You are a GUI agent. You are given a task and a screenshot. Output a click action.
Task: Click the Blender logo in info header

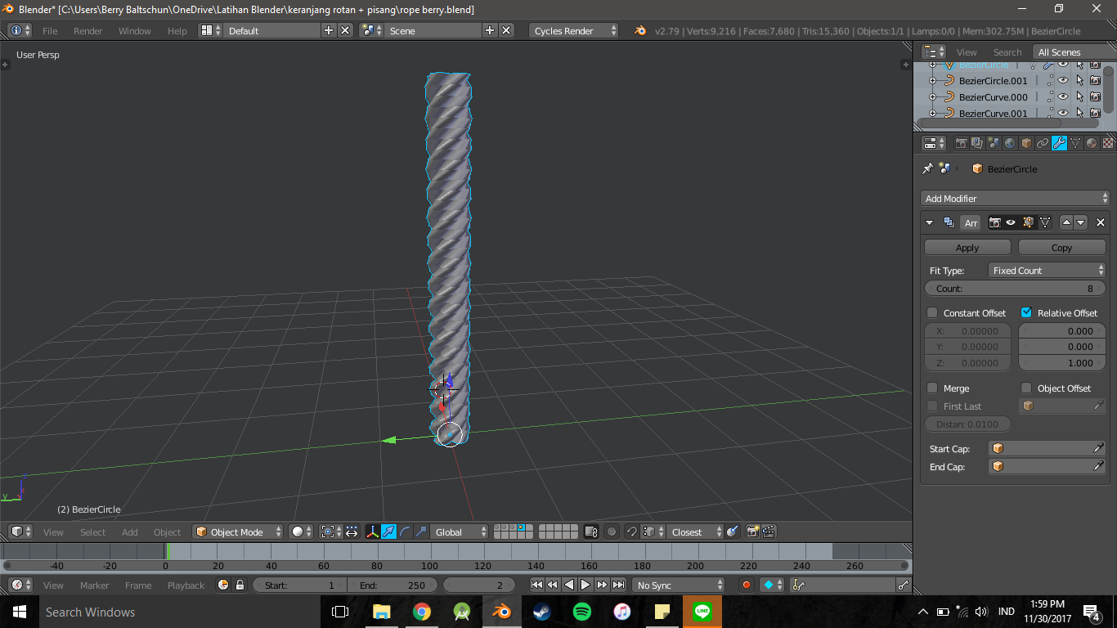coord(640,30)
